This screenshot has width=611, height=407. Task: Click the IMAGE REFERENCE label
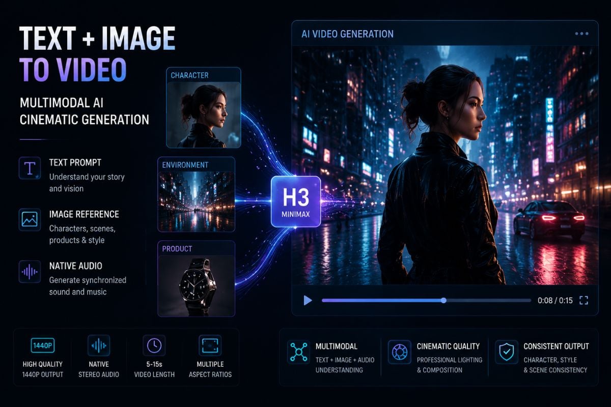(x=84, y=214)
